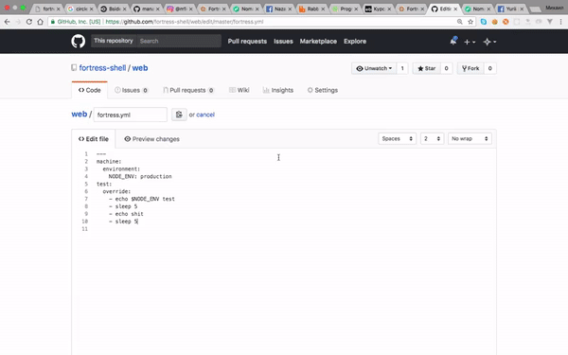Fork the web repository
568x355 pixels.
point(470,68)
